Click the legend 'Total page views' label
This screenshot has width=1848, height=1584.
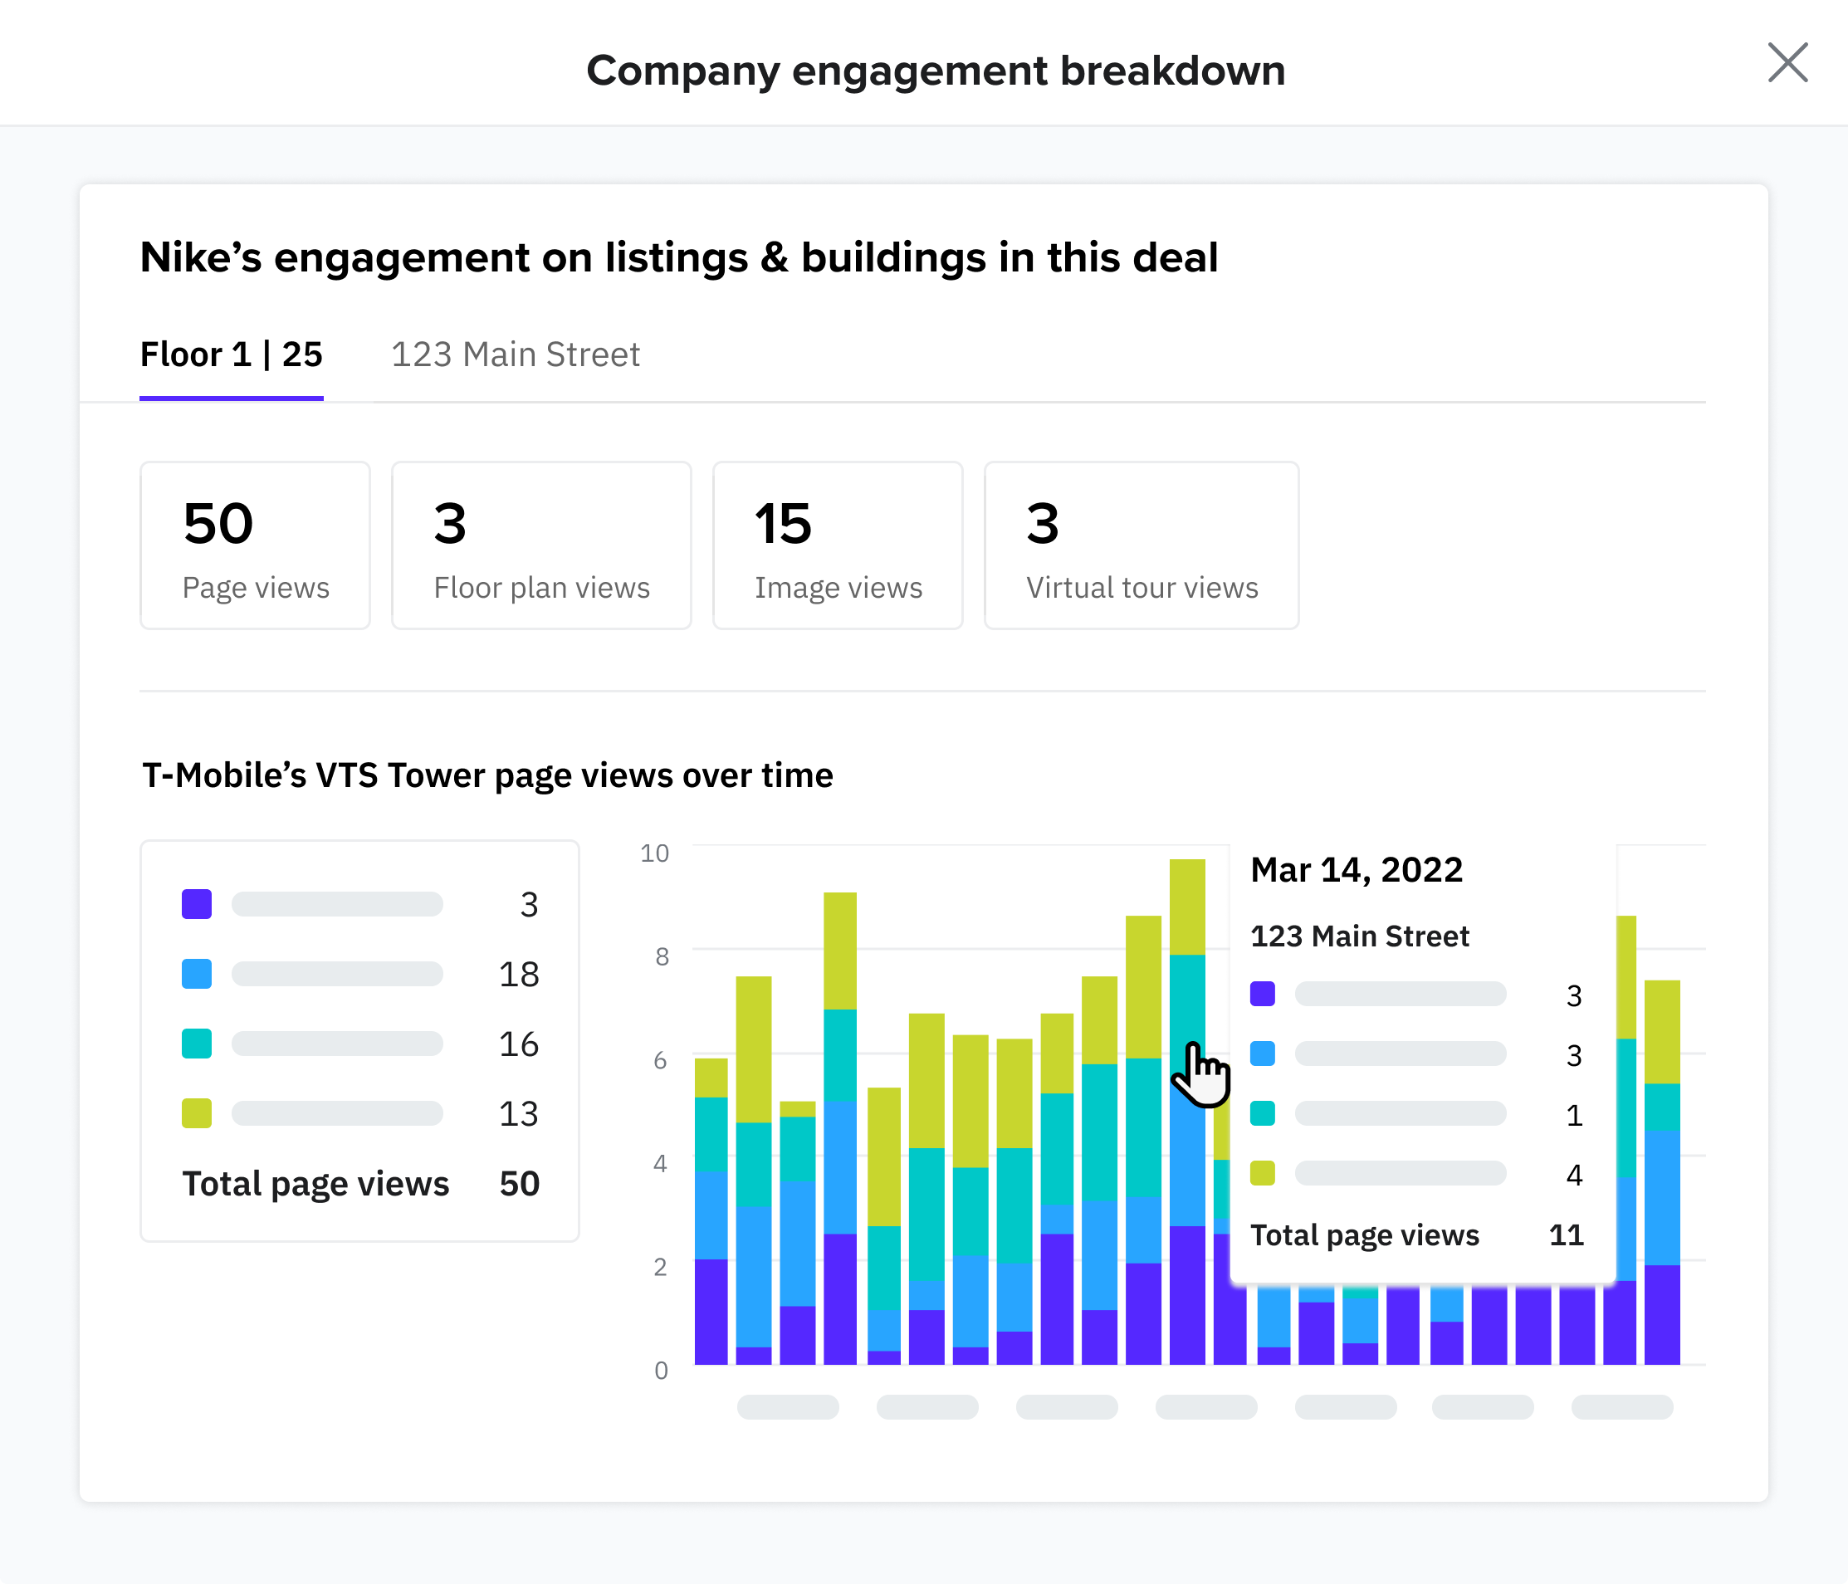tap(315, 1185)
